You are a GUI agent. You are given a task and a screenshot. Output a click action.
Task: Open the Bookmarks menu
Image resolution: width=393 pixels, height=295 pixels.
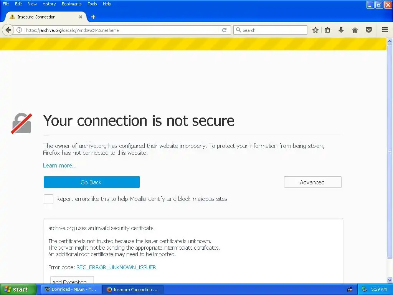pos(72,4)
